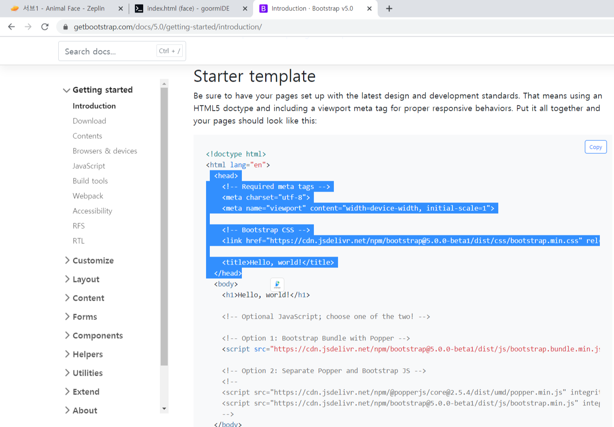This screenshot has width=614, height=427.
Task: Collapse the Getting started section
Action: [x=98, y=90]
